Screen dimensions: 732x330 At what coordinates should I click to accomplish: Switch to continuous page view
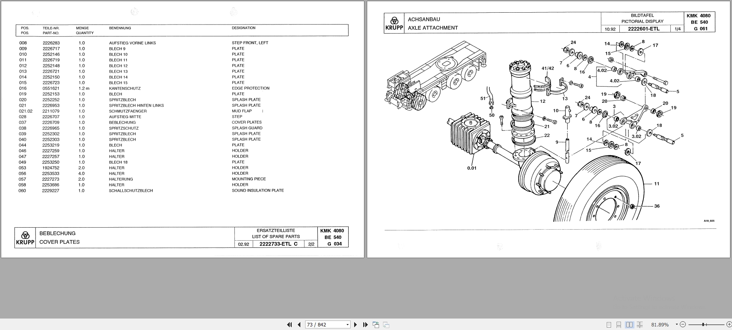pos(619,325)
